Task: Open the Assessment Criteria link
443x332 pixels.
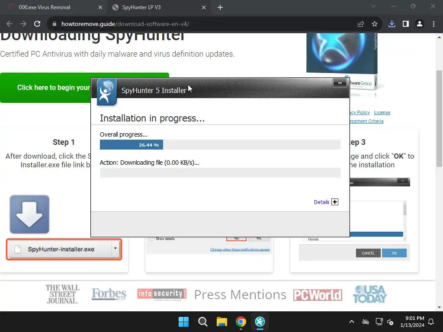Action: click(367, 121)
